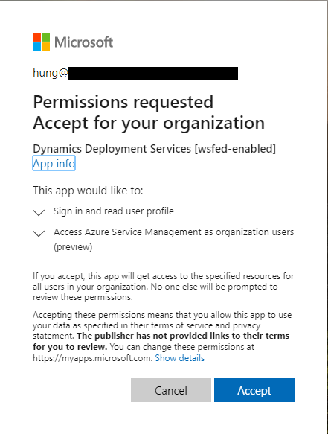
Task: Click the "This app would like to:" label
Action: (88, 191)
